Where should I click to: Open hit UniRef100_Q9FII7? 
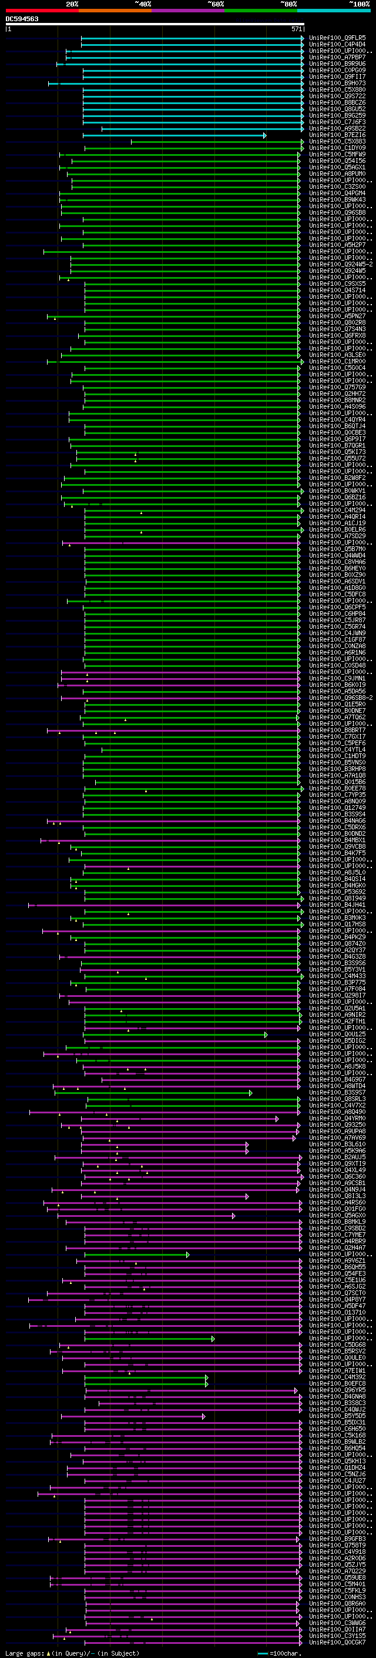[337, 76]
